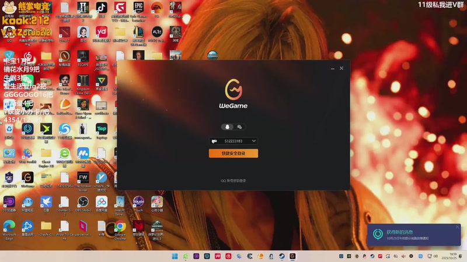Screen dimensions: 467x262
Task: Open Windows Start menu on taskbar
Action: pos(175,256)
